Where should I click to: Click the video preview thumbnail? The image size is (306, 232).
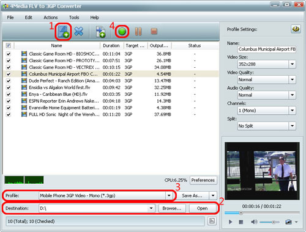point(262,171)
